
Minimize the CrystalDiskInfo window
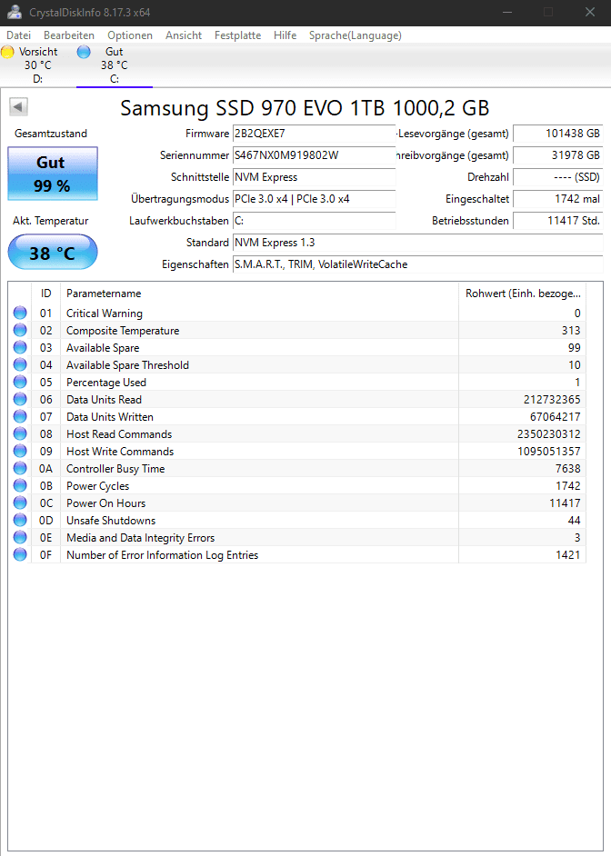click(x=507, y=12)
